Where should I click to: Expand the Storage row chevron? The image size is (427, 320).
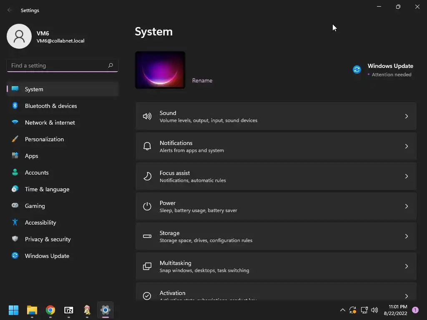click(x=406, y=236)
